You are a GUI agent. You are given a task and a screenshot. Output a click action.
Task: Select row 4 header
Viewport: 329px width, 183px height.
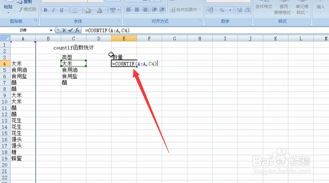point(5,64)
